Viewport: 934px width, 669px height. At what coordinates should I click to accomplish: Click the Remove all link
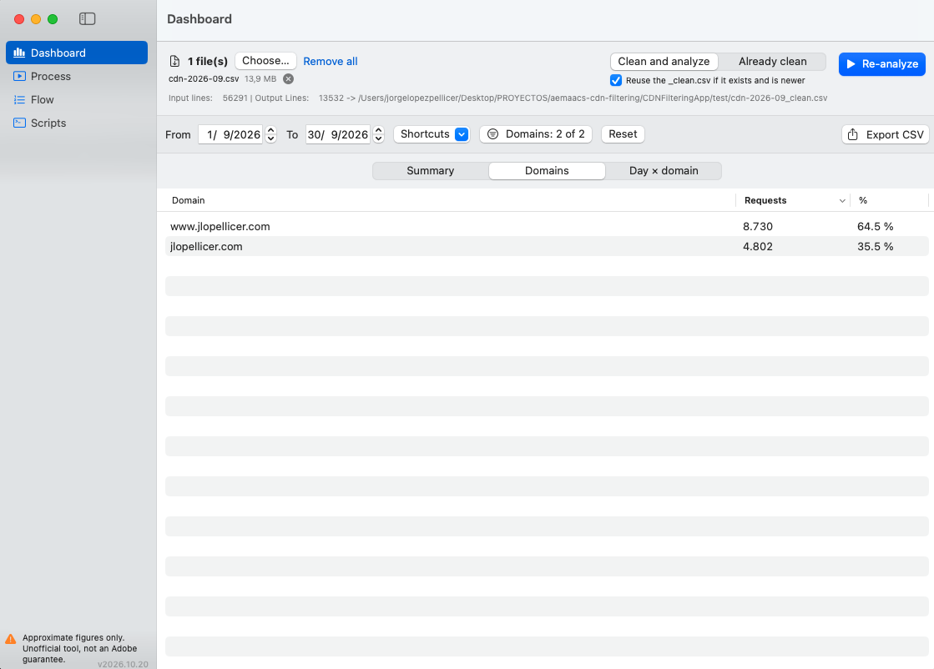330,61
